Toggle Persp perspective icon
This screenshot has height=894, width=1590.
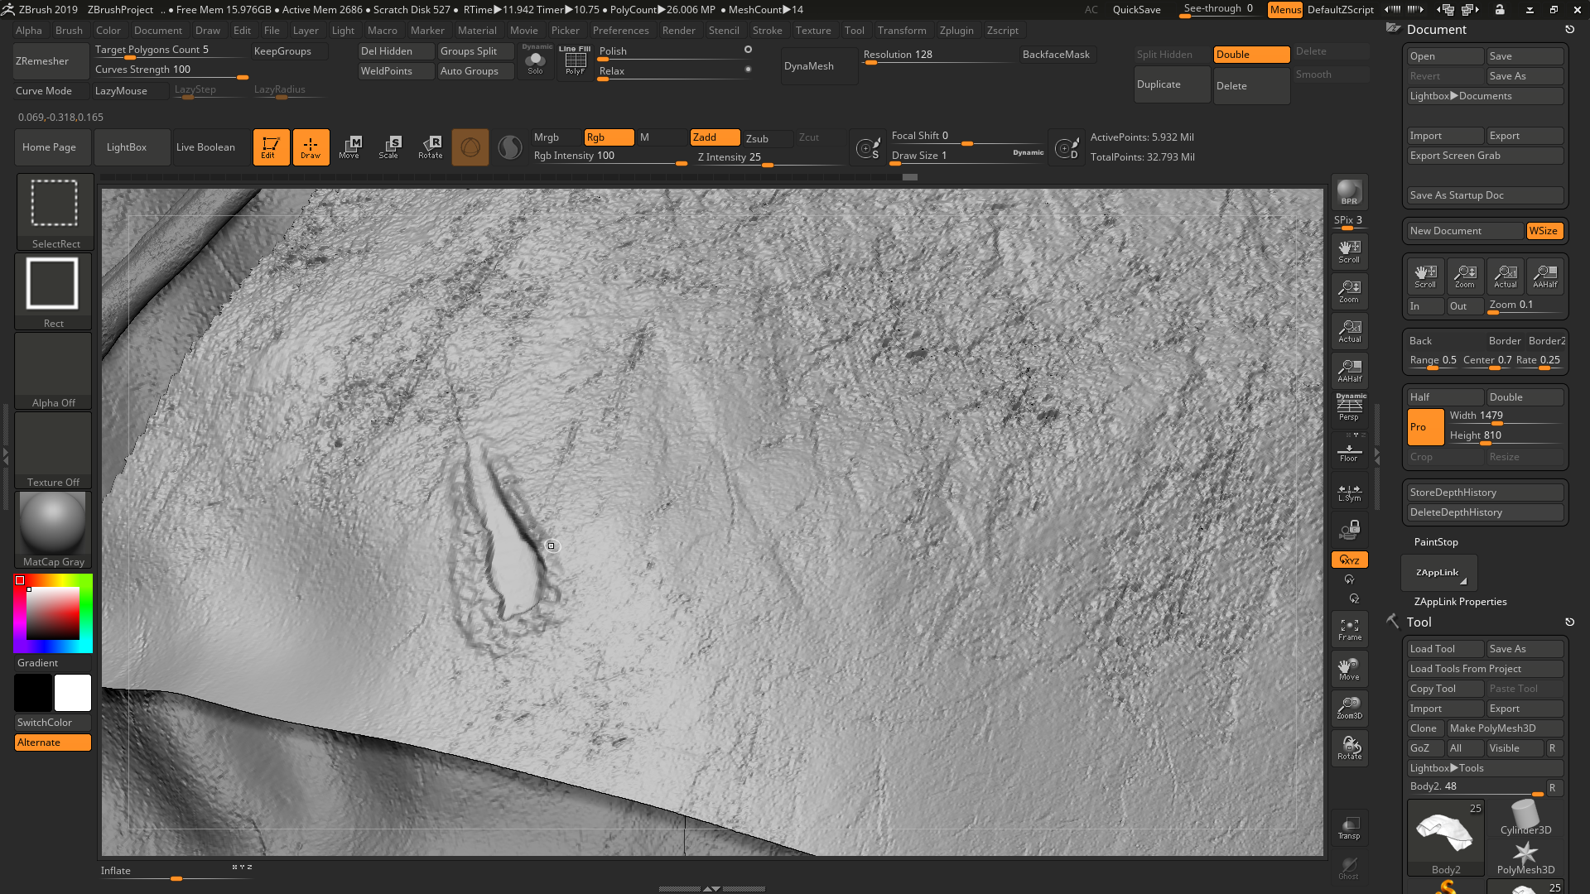(1349, 407)
